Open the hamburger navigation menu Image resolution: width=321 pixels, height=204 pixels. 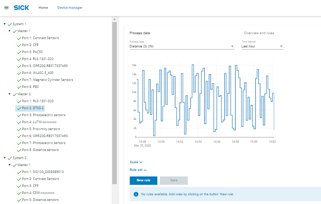point(6,8)
